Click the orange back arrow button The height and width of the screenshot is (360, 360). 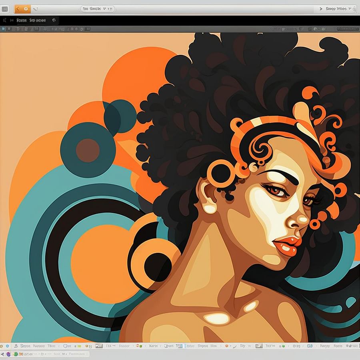(18, 8)
